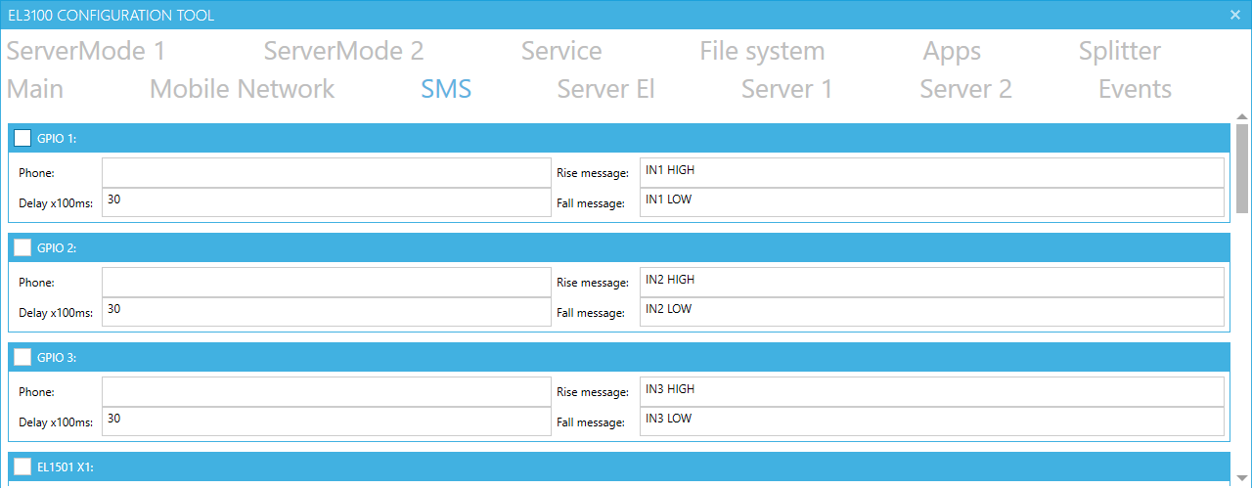
Task: Go to the Main tab
Action: 35,89
